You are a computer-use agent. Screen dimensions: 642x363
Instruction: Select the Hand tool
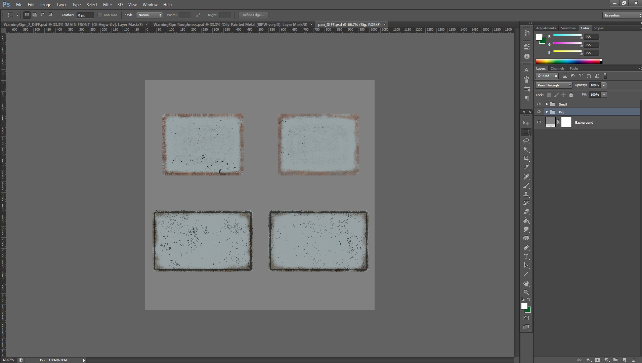point(526,284)
